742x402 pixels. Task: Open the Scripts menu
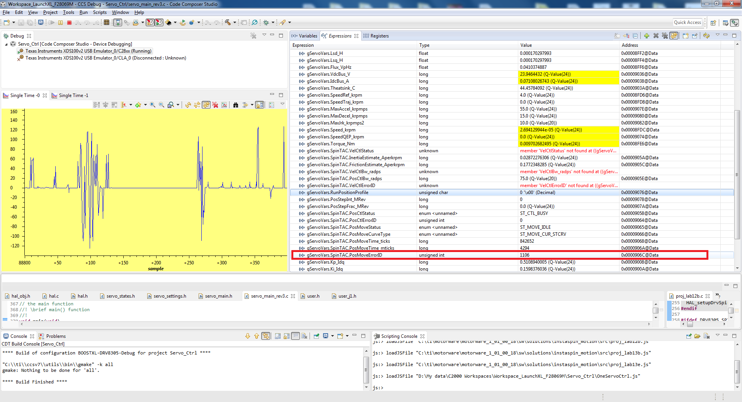[x=99, y=12]
